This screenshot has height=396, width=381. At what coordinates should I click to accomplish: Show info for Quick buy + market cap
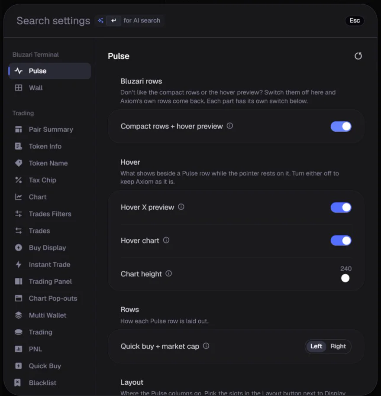(x=206, y=346)
